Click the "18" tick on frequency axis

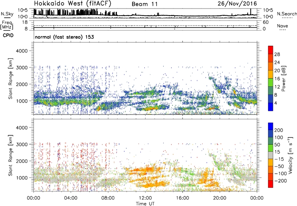[x=25, y=22]
